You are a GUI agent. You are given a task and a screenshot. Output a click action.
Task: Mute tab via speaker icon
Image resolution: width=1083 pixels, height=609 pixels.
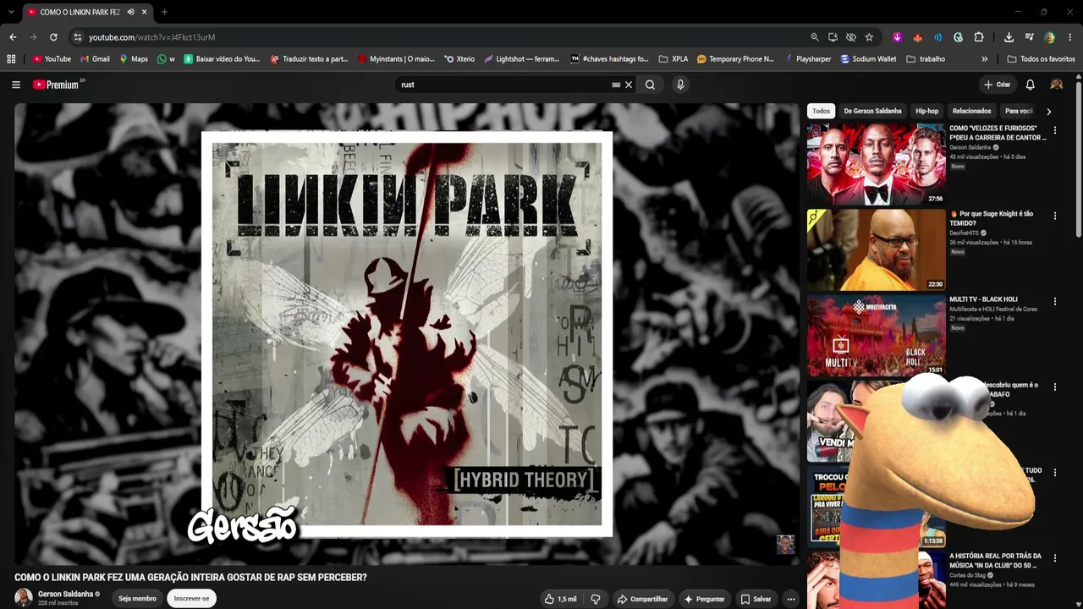[x=129, y=12]
